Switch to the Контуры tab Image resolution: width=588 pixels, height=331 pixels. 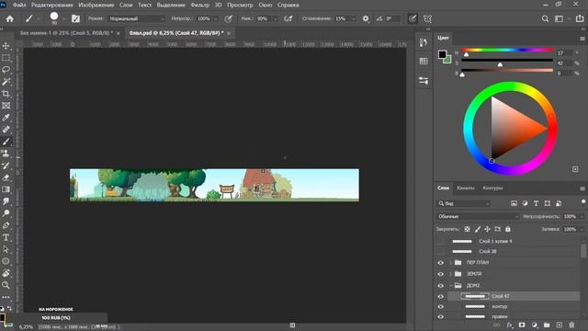click(492, 188)
